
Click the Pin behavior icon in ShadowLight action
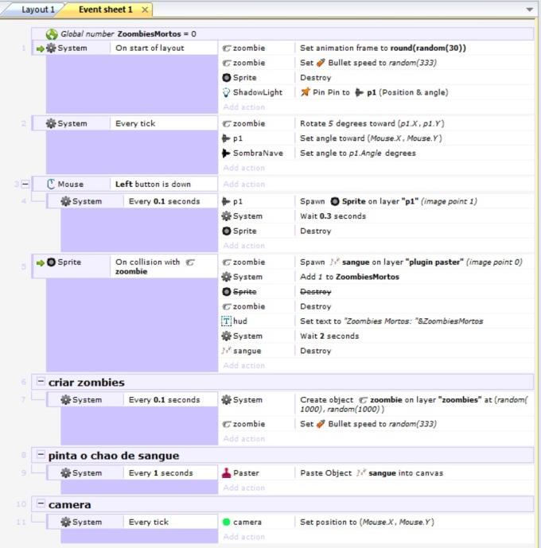point(306,92)
